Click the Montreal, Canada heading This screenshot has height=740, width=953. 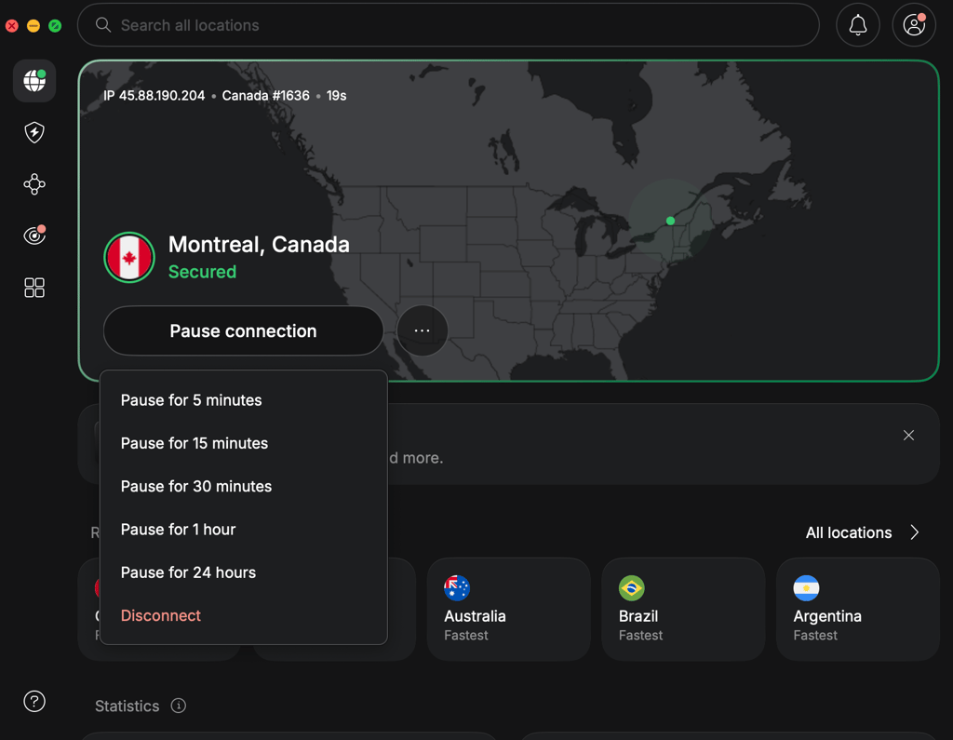point(259,245)
